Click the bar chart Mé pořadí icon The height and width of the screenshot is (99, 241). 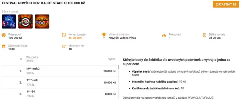coord(164,35)
